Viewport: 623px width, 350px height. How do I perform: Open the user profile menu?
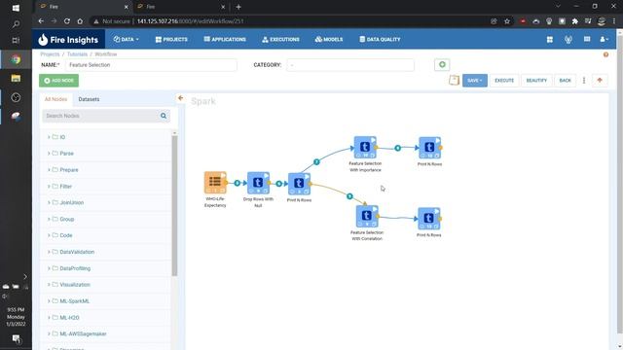pyautogui.click(x=604, y=39)
